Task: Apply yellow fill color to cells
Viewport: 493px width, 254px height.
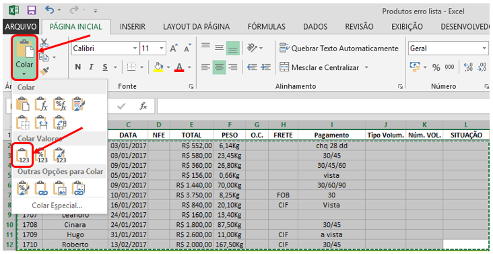Action: [158, 67]
